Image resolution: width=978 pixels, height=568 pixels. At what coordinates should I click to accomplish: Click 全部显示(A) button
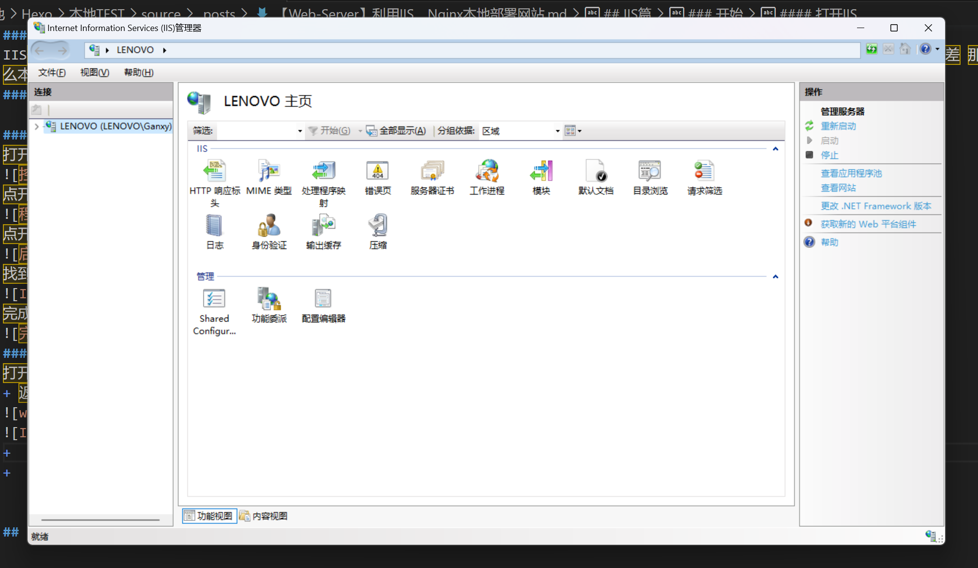tap(396, 131)
